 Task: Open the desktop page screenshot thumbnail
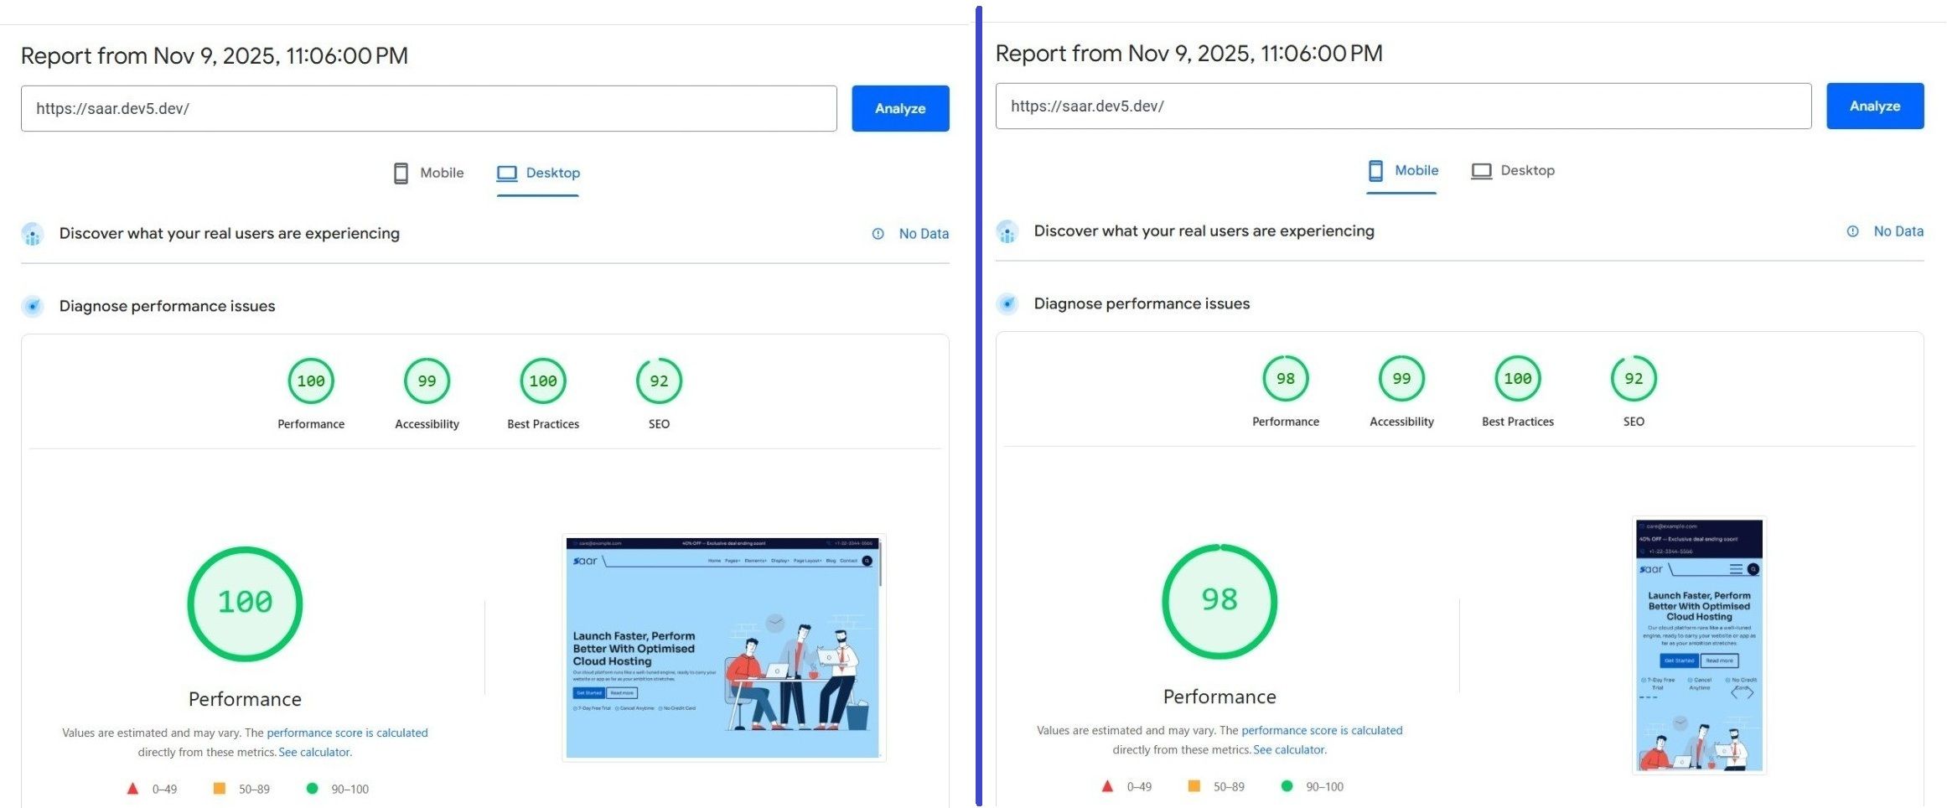coord(722,647)
